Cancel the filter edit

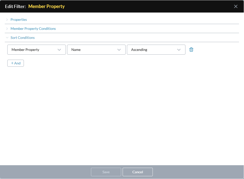[x=138, y=172]
